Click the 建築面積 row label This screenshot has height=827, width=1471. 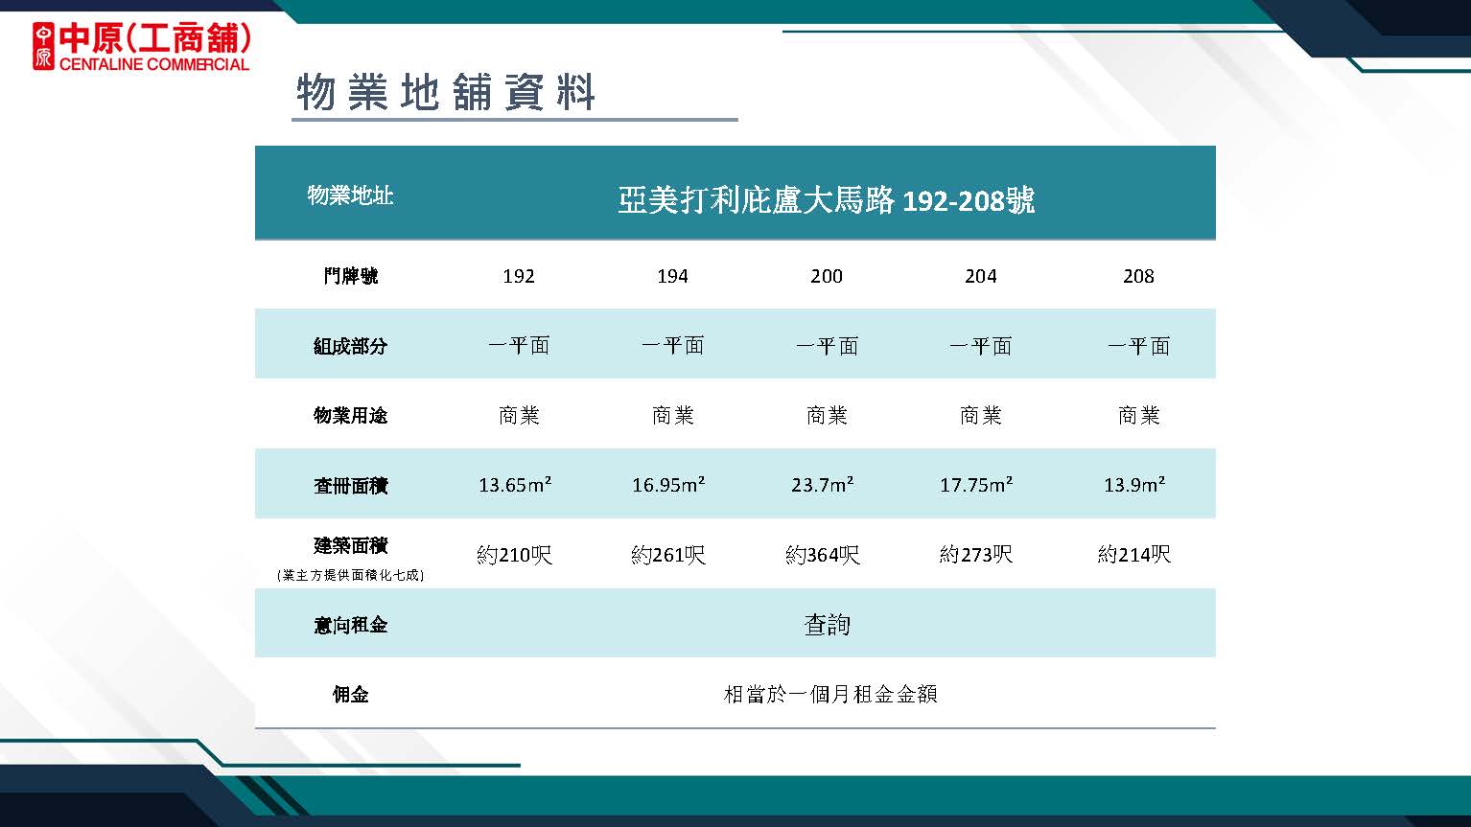pyautogui.click(x=350, y=546)
